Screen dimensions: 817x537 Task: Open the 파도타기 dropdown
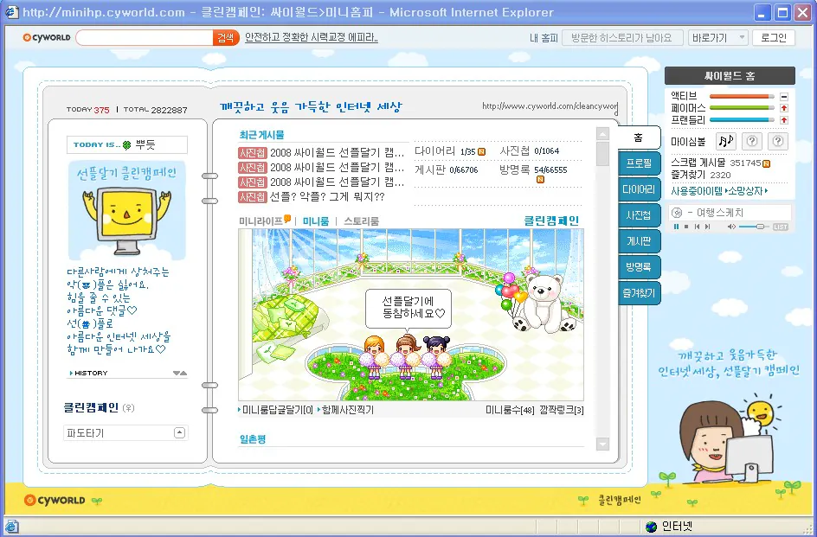[125, 433]
